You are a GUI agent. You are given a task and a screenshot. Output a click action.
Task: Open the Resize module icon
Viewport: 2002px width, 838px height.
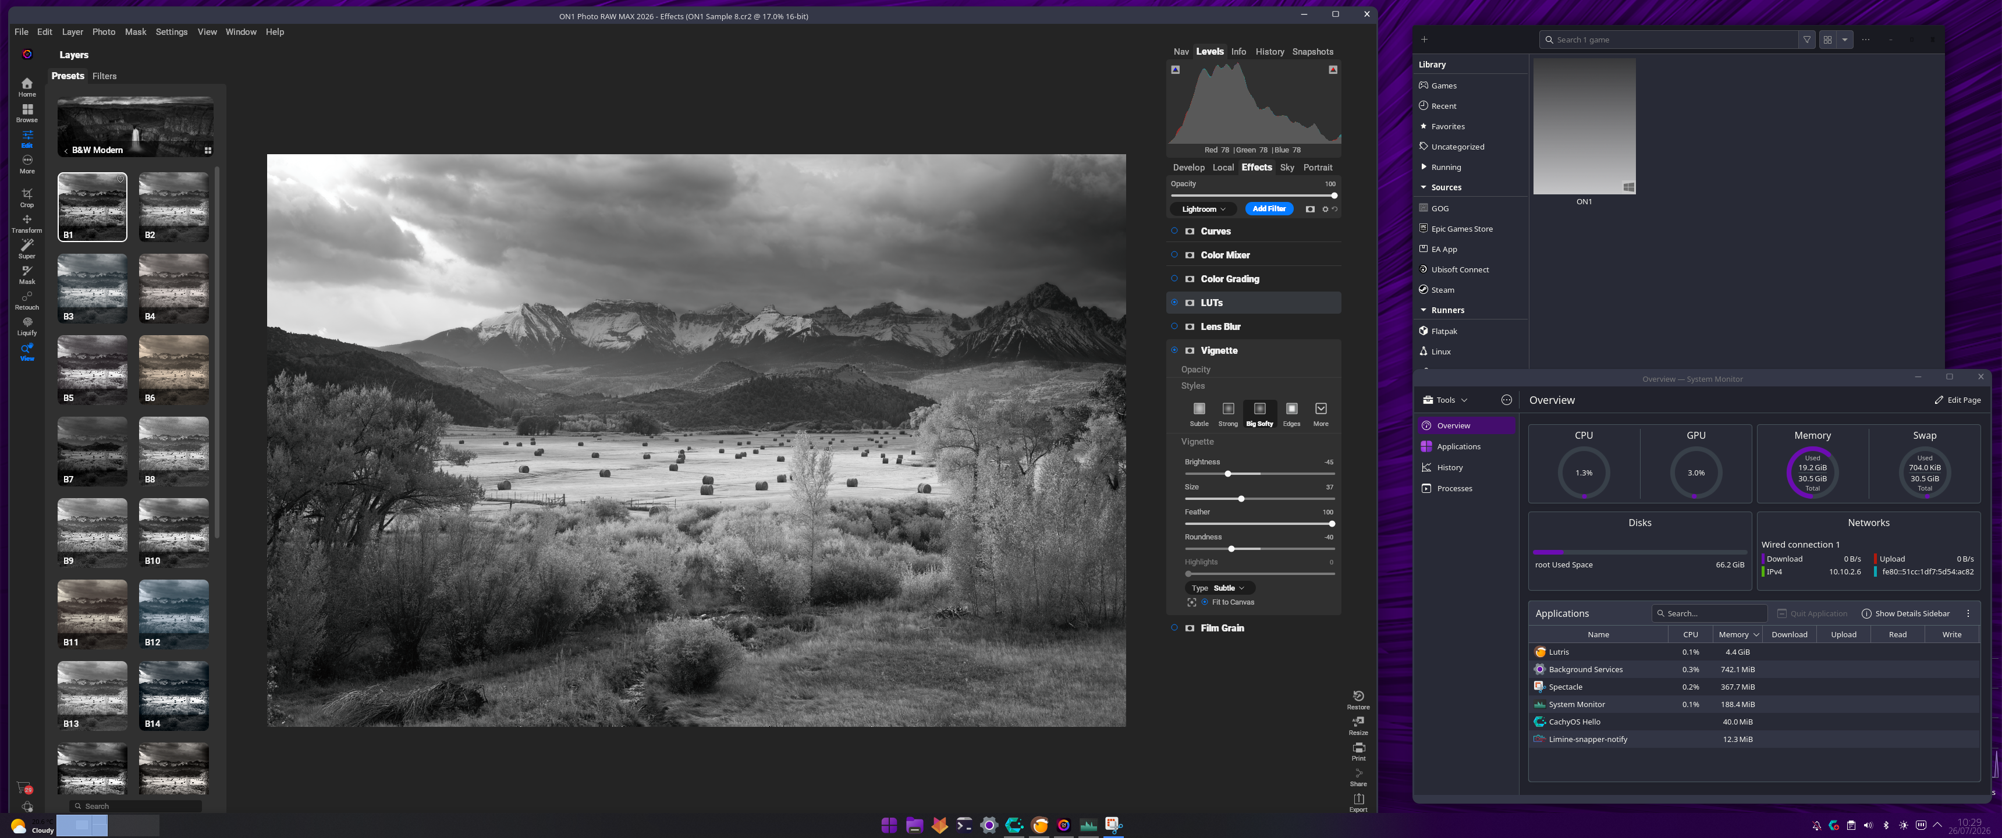tap(1358, 725)
